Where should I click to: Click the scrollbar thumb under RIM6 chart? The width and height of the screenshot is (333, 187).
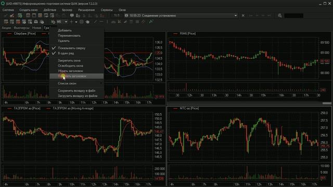(x=327, y=103)
